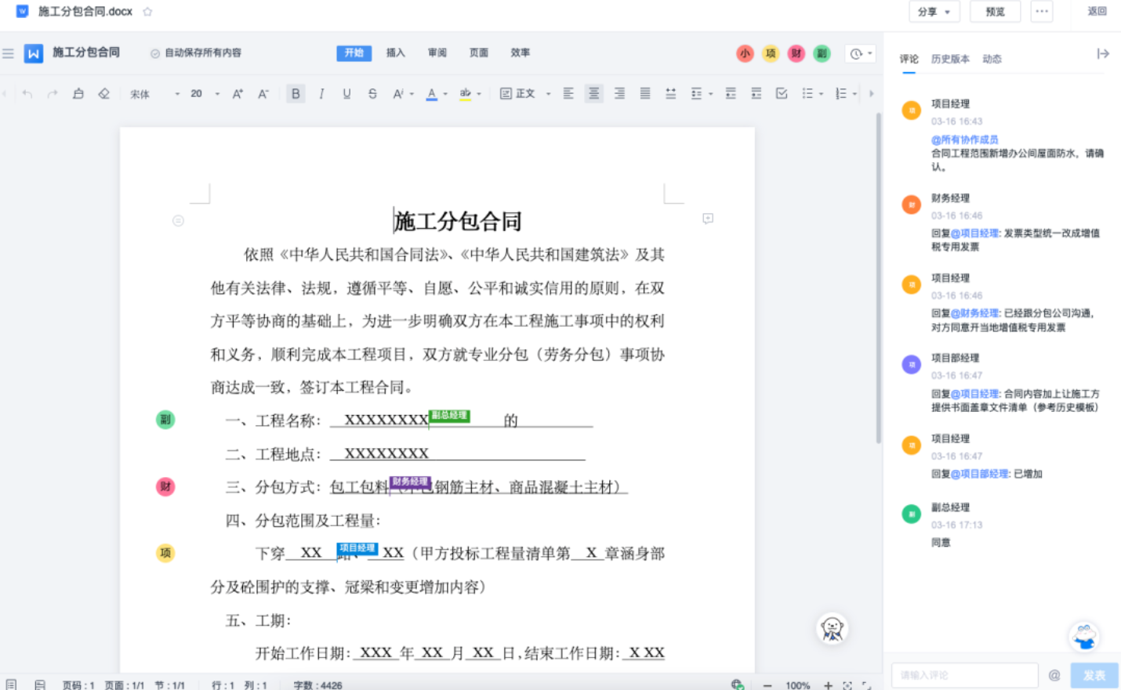Apply underline formatting
Screen dimensions: 1121x690
[347, 93]
